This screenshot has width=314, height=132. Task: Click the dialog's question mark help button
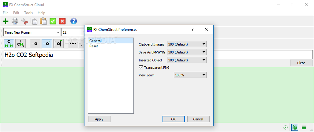pyautogui.click(x=193, y=29)
